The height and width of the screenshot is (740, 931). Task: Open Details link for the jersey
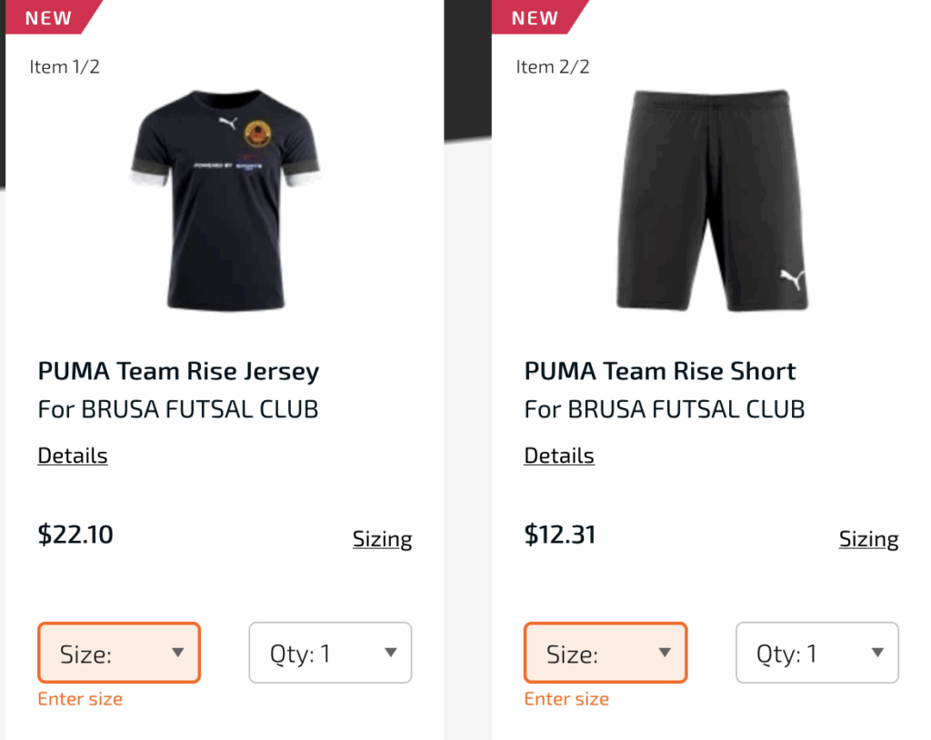click(x=73, y=455)
